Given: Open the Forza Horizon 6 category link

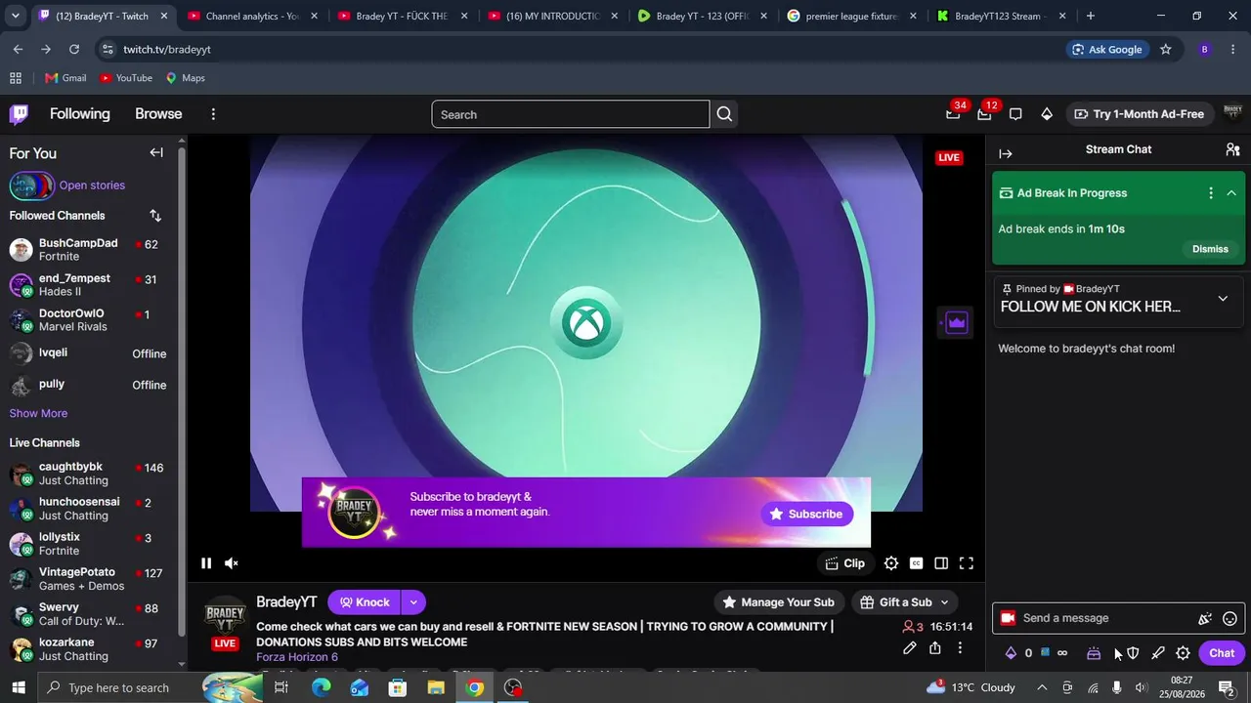Looking at the screenshot, I should click(x=297, y=657).
